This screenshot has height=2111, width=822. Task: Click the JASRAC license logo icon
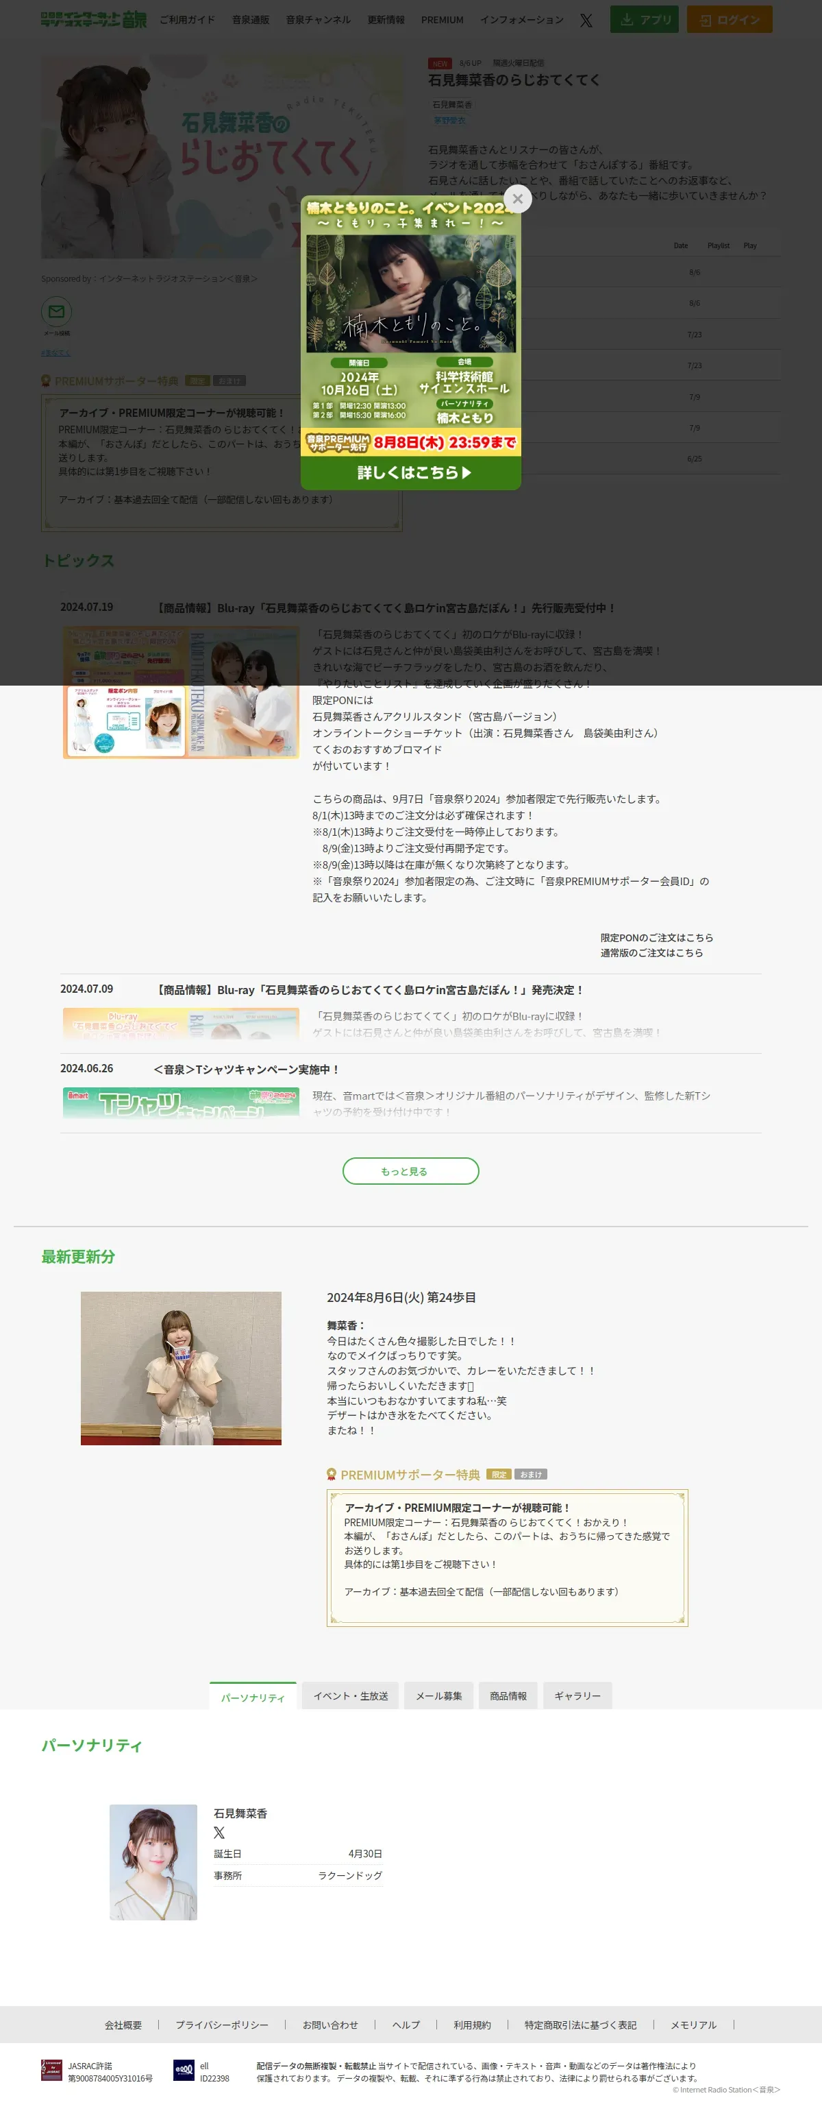pos(51,2071)
